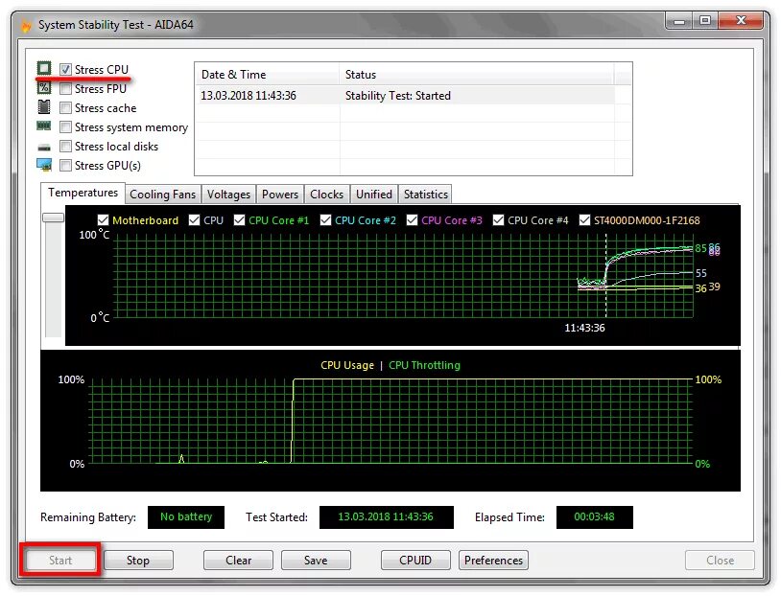
Task: Click the AIDA64 flame icon in title bar
Action: (26, 24)
